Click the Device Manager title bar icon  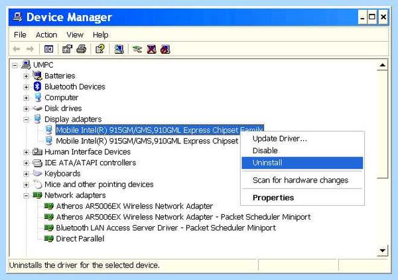17,17
